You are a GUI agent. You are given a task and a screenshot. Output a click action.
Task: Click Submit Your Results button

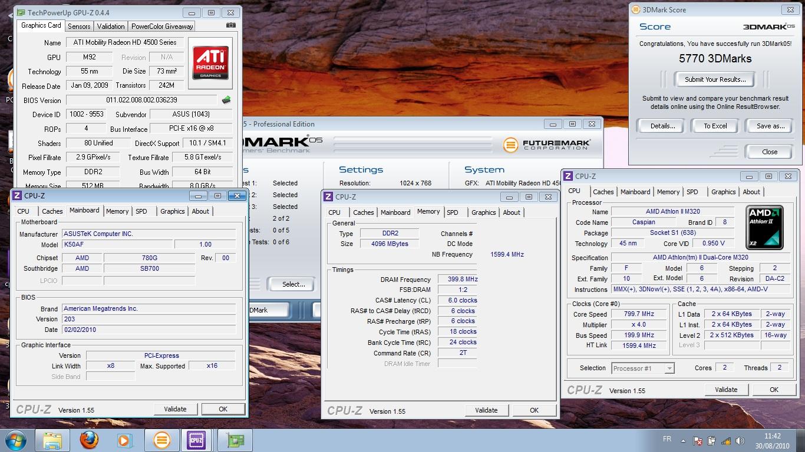tap(715, 79)
